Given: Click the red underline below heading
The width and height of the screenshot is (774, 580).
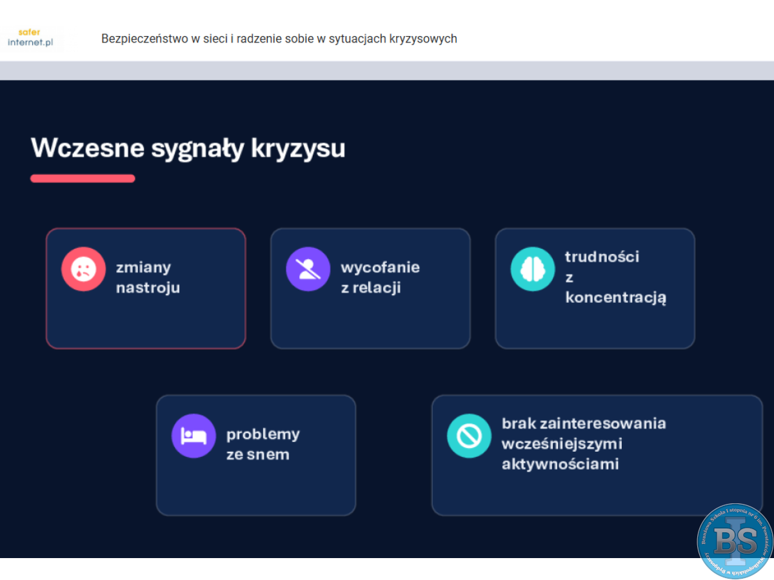Looking at the screenshot, I should (x=83, y=179).
